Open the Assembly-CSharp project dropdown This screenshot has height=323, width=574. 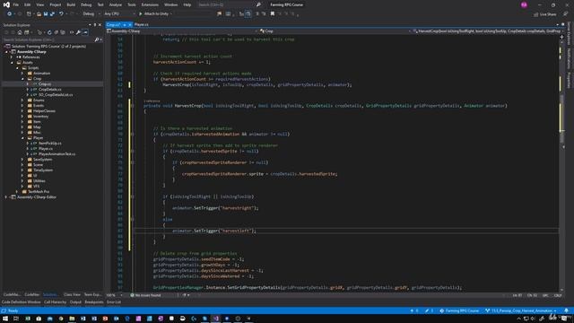182,31
